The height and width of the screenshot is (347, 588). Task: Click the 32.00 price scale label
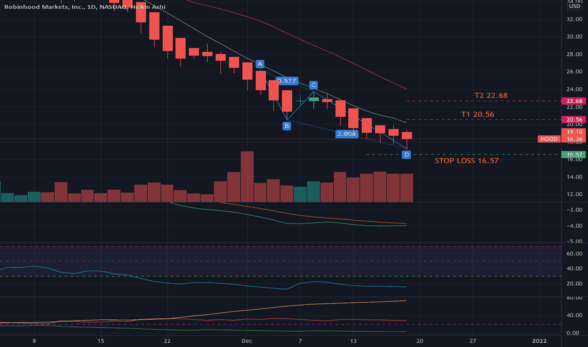pos(574,19)
